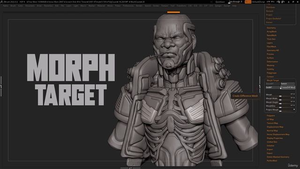300x169 pixels.
Task: Expand the Surface subpalette
Action: pyautogui.click(x=270, y=58)
